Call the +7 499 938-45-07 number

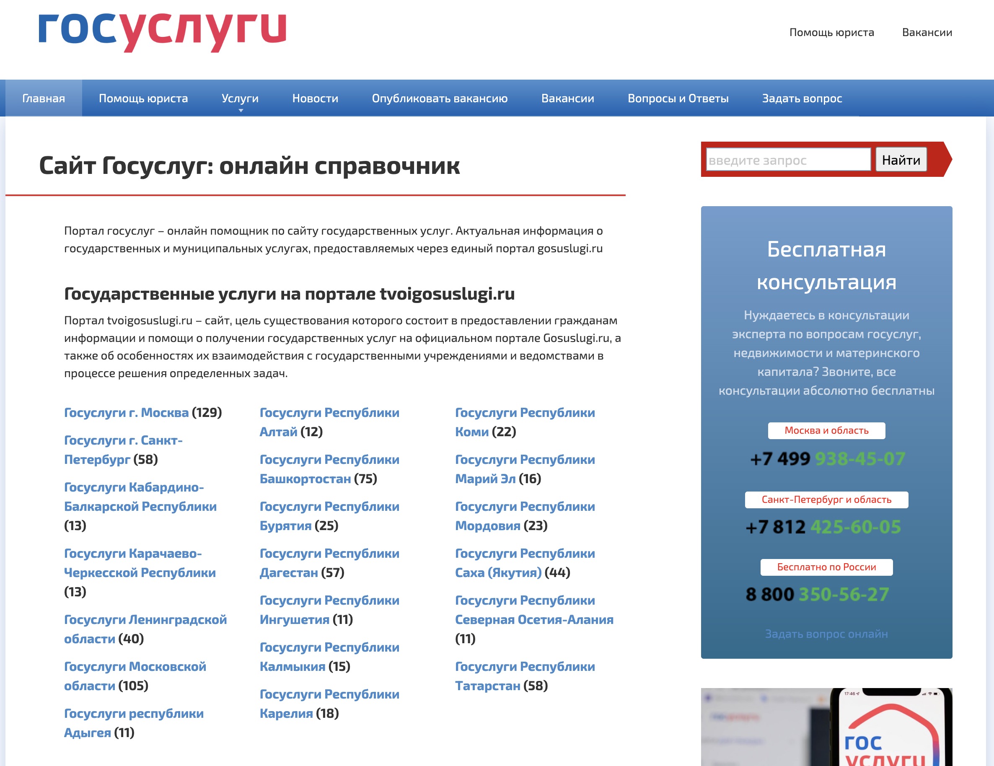pos(827,459)
